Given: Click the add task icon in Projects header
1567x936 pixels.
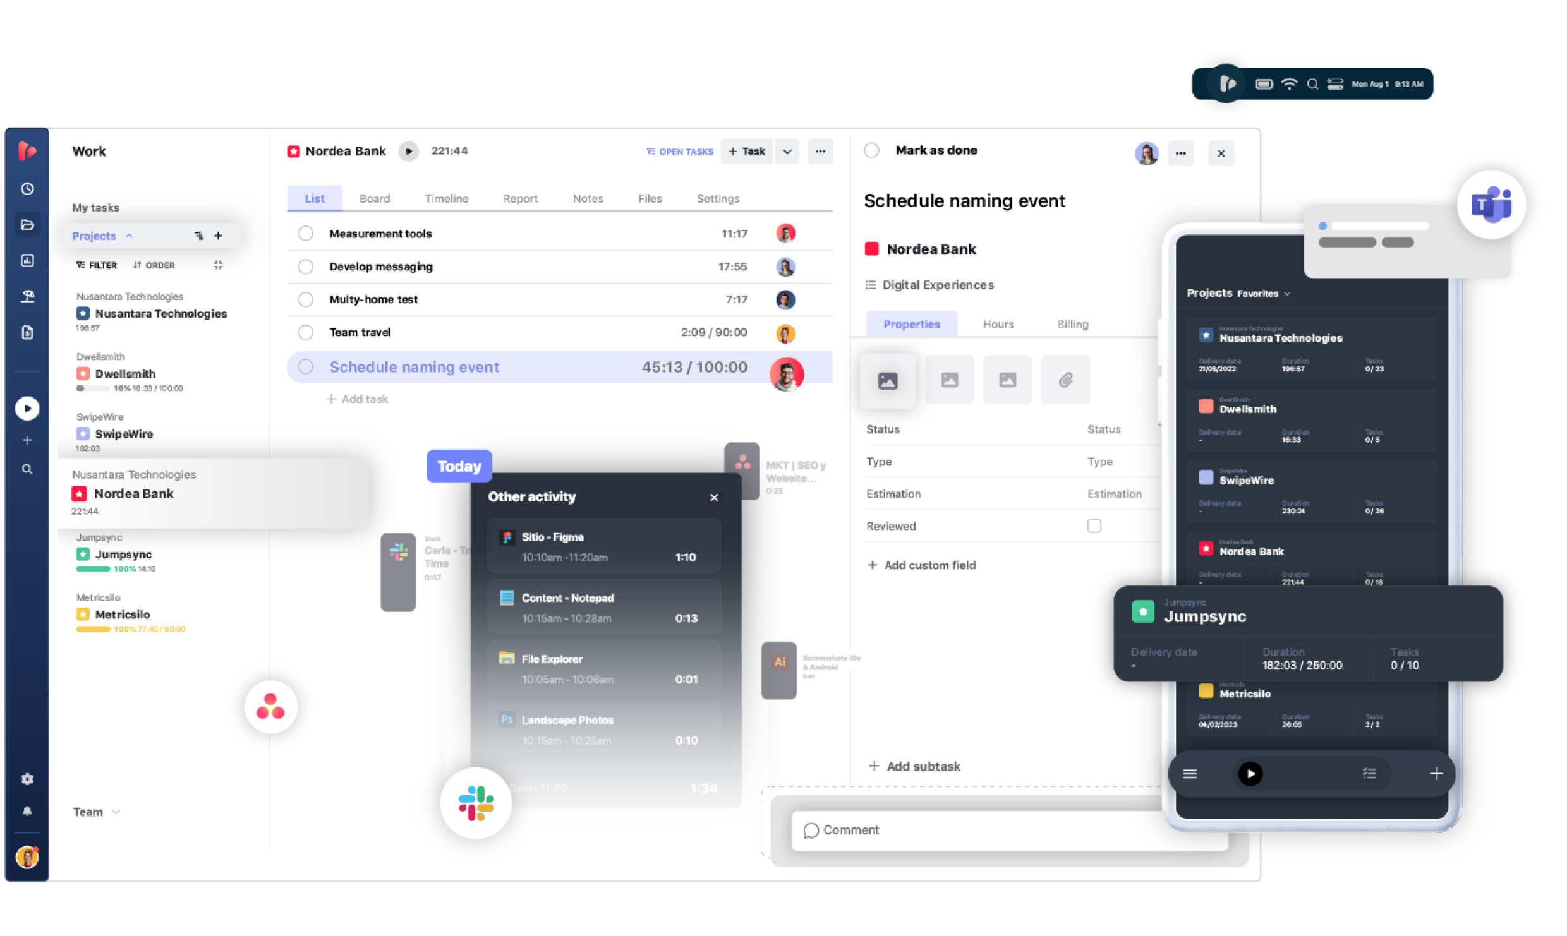Looking at the screenshot, I should tap(219, 234).
